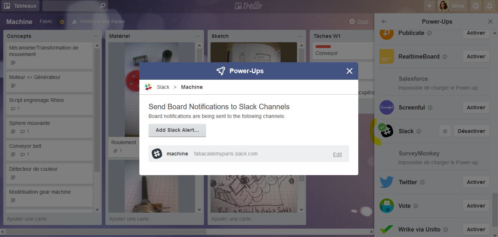Add a card to Concepts list
Image resolution: width=498 pixels, height=237 pixels.
point(29,219)
